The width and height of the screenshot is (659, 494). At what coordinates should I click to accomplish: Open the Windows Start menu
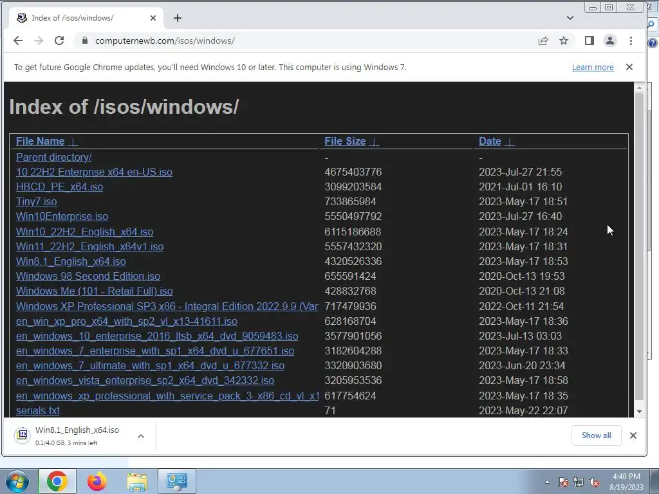point(17,481)
